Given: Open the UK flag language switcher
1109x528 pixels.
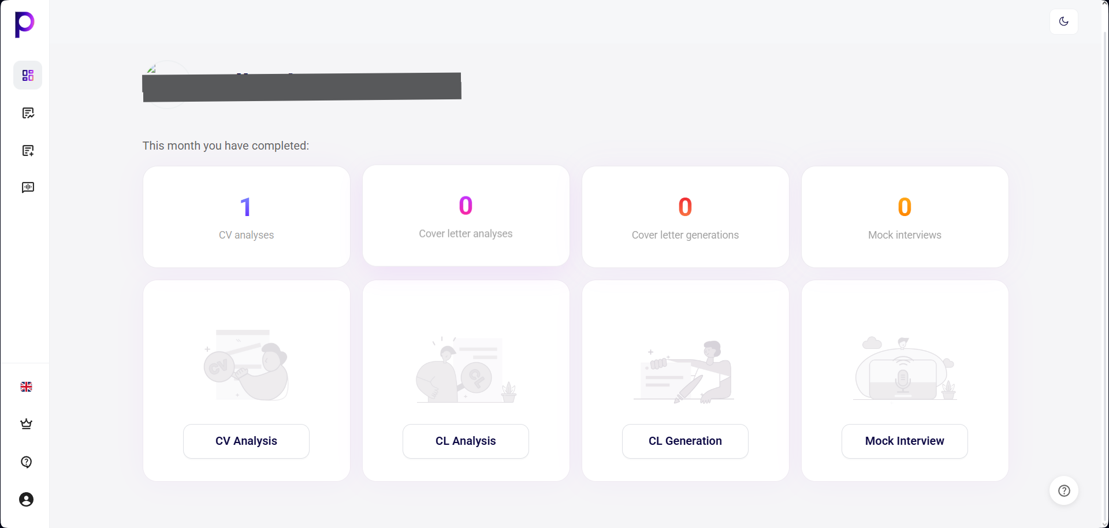Looking at the screenshot, I should click(26, 387).
